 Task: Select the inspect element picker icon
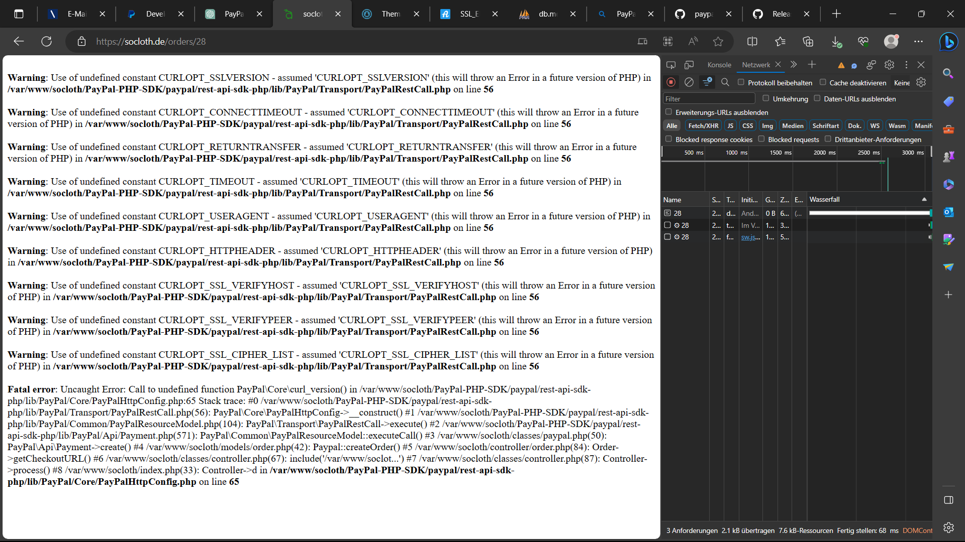click(x=671, y=65)
